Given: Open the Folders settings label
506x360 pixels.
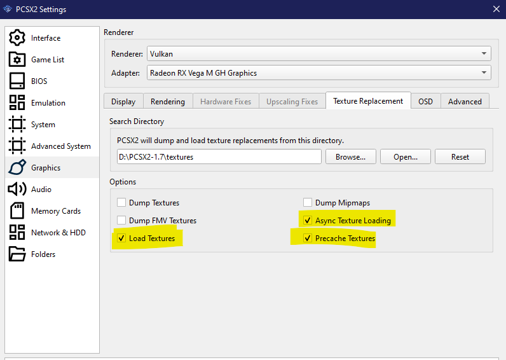Looking at the screenshot, I should click(43, 254).
